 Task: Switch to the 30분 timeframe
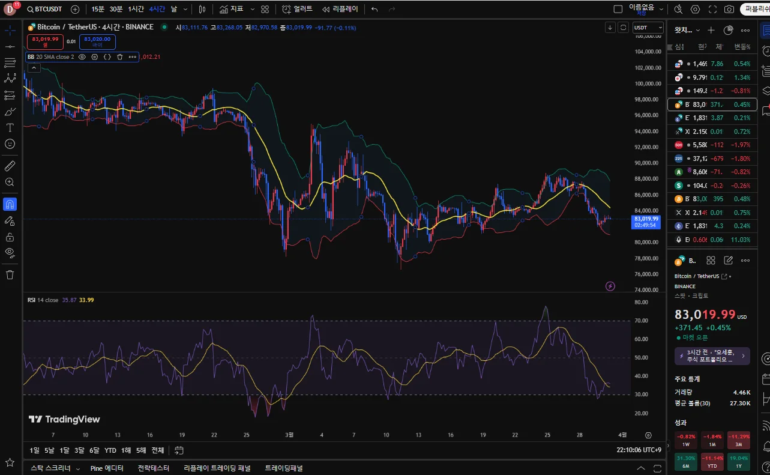(116, 9)
